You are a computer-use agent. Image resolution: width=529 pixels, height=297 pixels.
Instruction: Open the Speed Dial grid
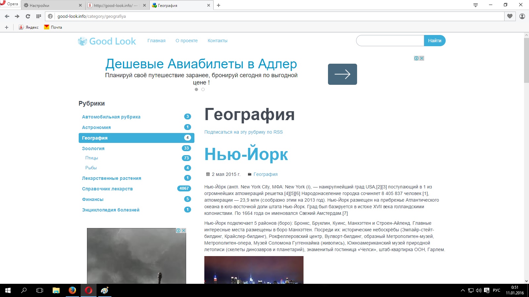pos(39,16)
